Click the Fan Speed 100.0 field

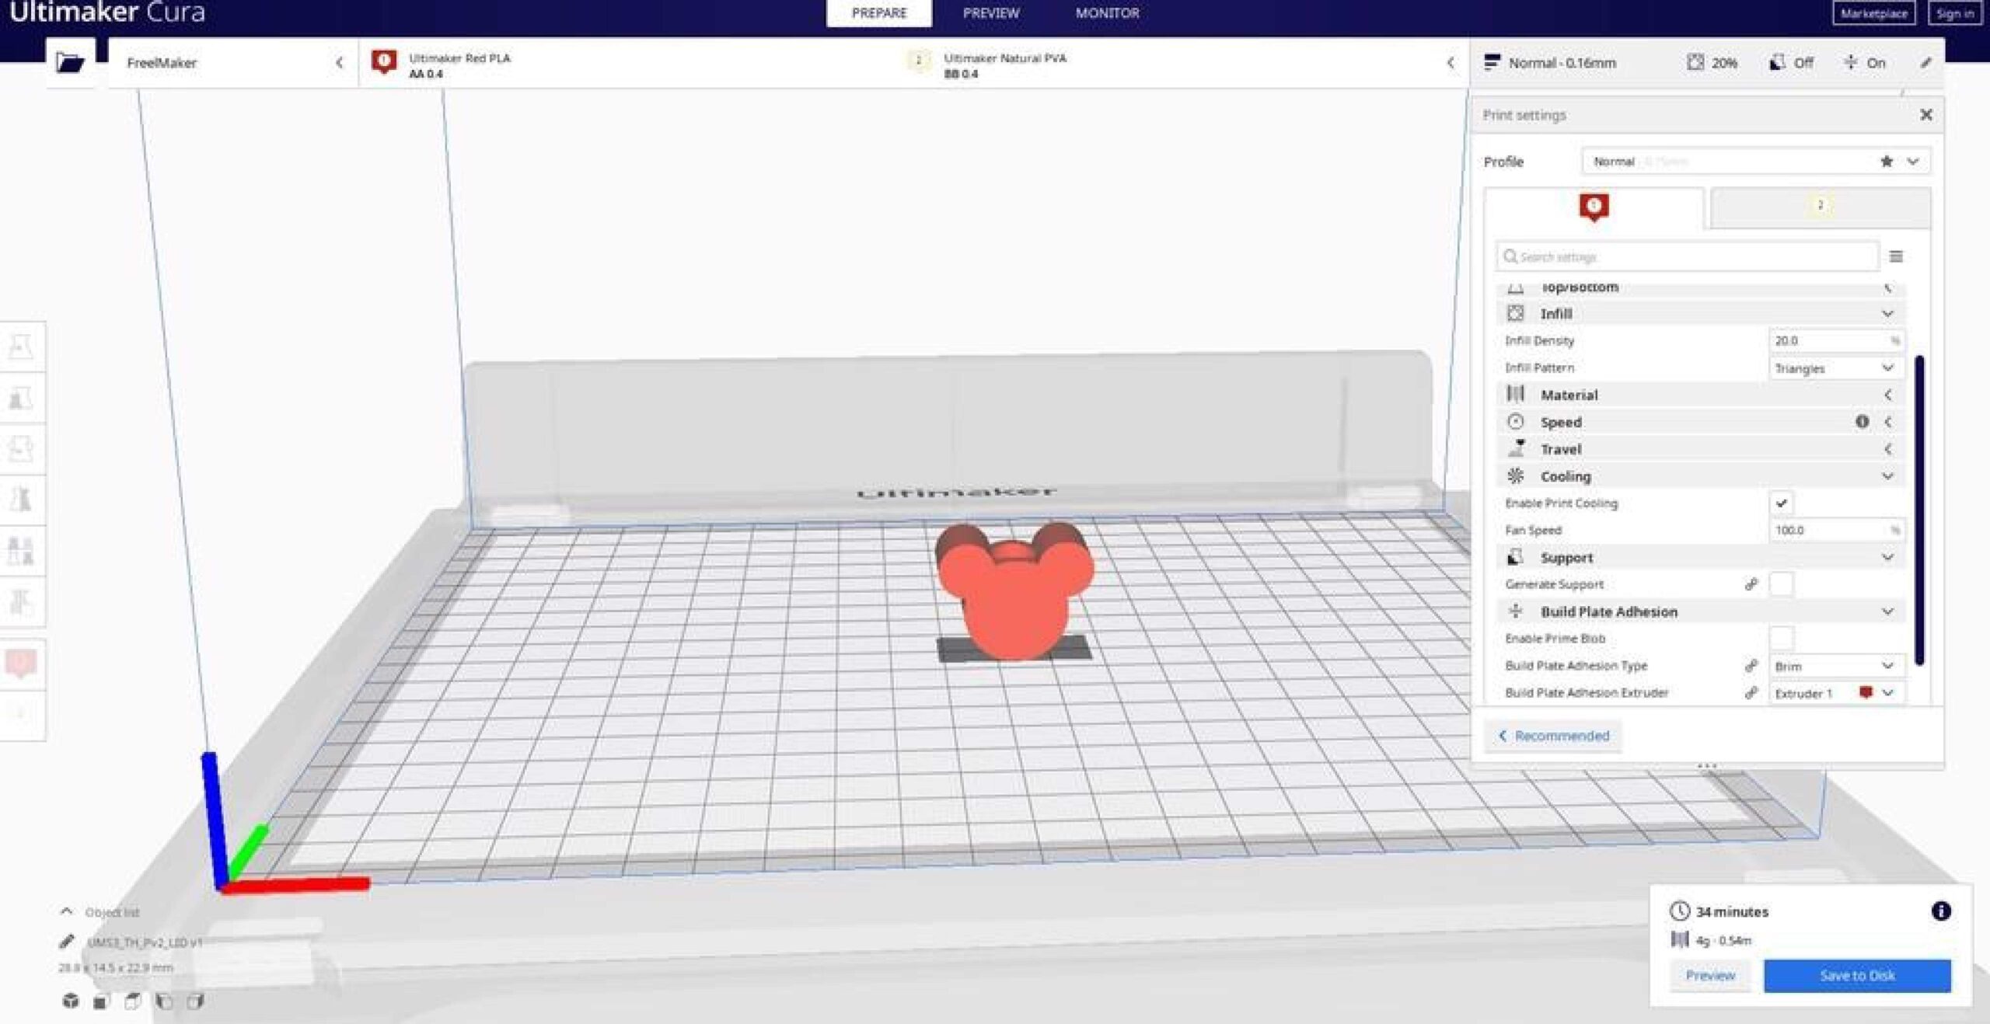(x=1836, y=531)
